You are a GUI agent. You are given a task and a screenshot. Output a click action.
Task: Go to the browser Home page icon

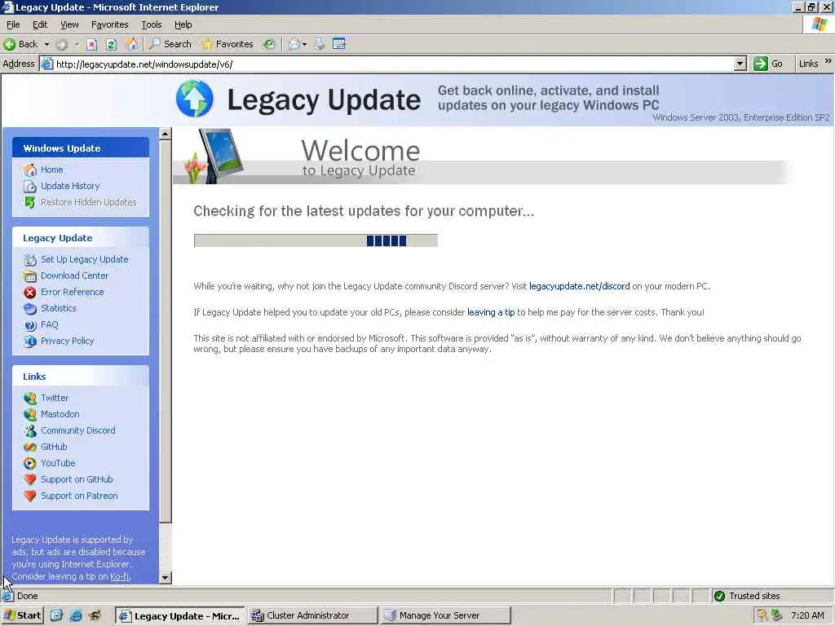coord(131,44)
